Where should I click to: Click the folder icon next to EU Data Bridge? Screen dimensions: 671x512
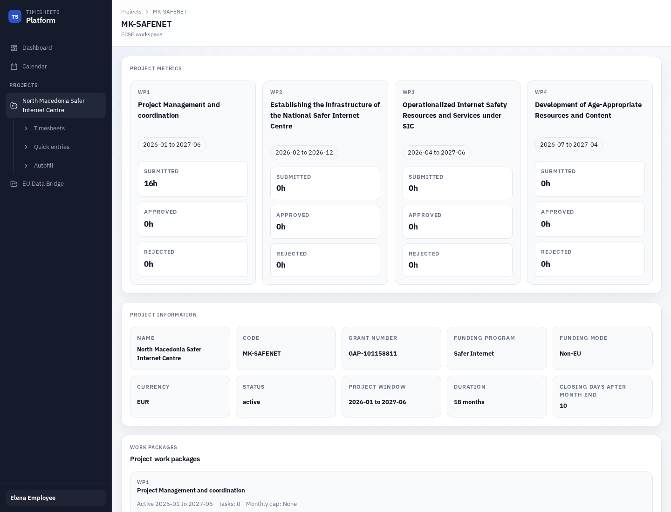[14, 183]
